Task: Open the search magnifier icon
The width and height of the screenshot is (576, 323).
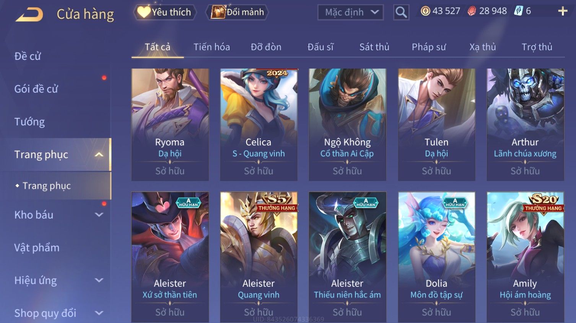Action: point(401,12)
